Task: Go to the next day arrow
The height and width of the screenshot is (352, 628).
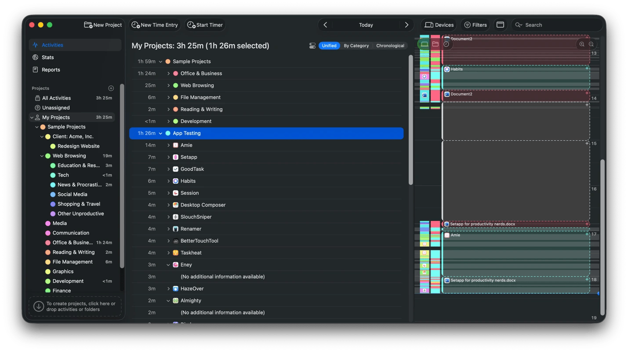Action: pos(407,25)
